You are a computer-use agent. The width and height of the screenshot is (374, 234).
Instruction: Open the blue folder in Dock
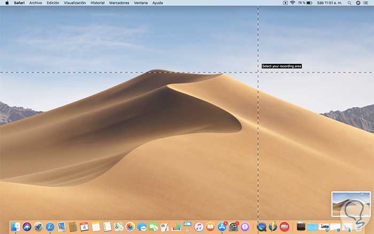point(312,227)
